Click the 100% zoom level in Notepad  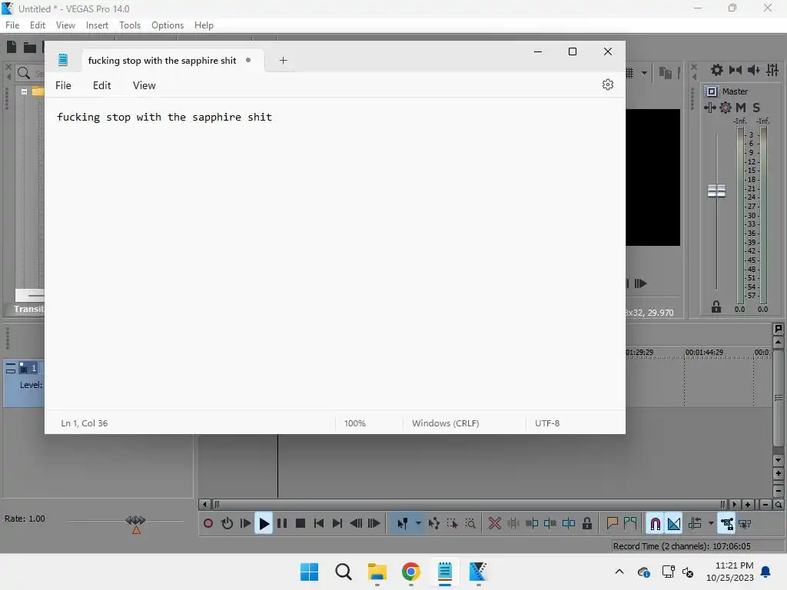(355, 423)
